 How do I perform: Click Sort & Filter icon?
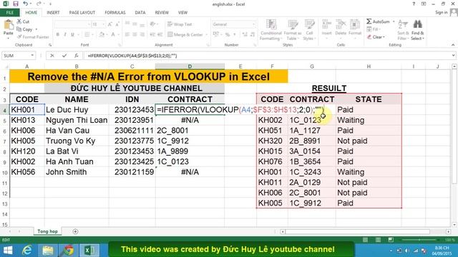tap(403, 24)
